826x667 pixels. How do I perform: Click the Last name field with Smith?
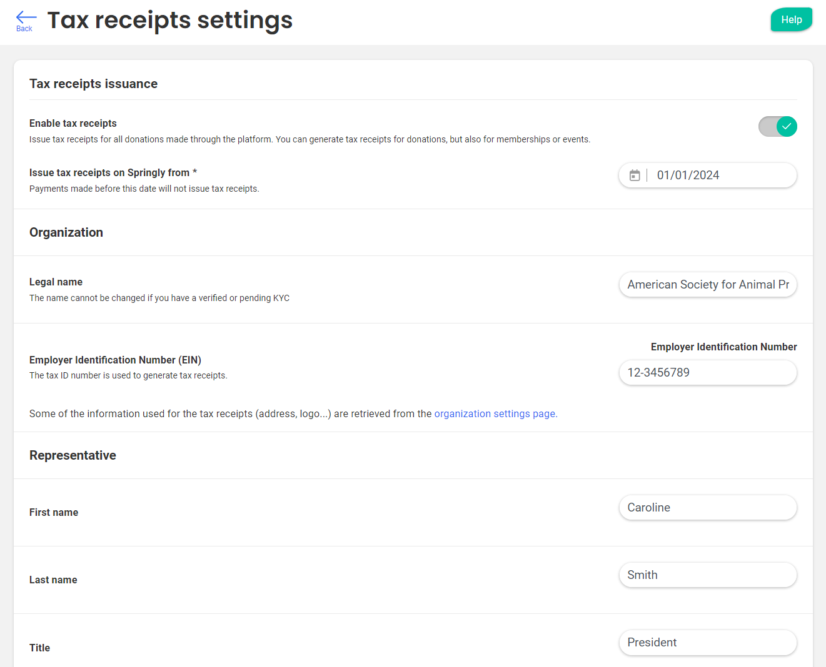707,575
